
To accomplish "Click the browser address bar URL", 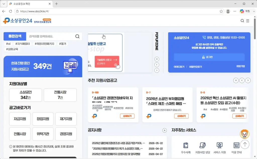I will point(35,11).
